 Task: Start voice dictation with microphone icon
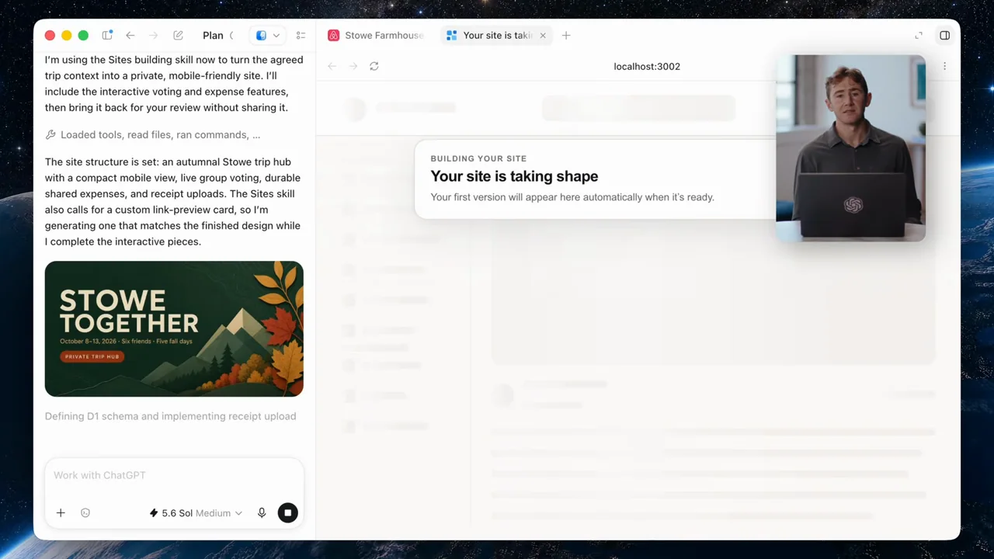tap(262, 512)
